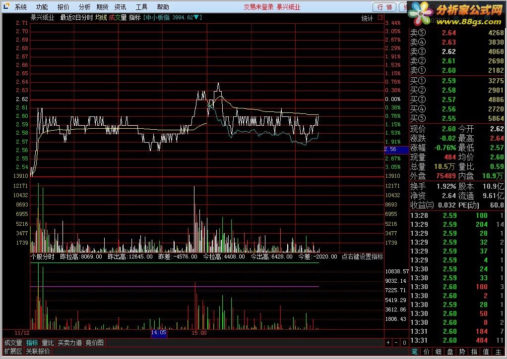The width and height of the screenshot is (507, 359).
Task: Switch to the 量比 bottom tab
Action: coord(48,343)
